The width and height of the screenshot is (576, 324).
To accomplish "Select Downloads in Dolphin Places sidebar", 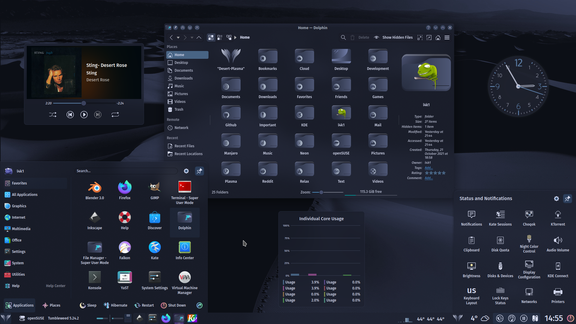I will pos(187,78).
